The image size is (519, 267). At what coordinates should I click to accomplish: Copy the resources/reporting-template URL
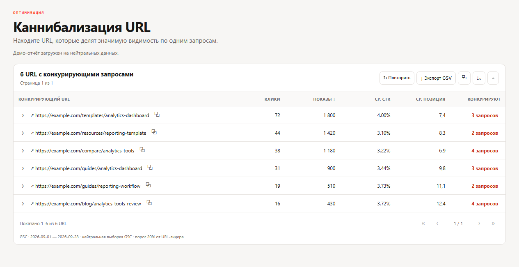point(154,132)
